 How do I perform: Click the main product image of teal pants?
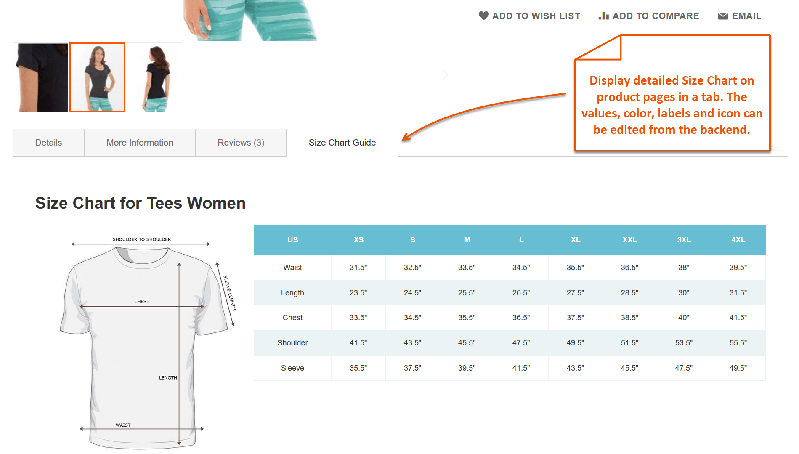pyautogui.click(x=250, y=20)
